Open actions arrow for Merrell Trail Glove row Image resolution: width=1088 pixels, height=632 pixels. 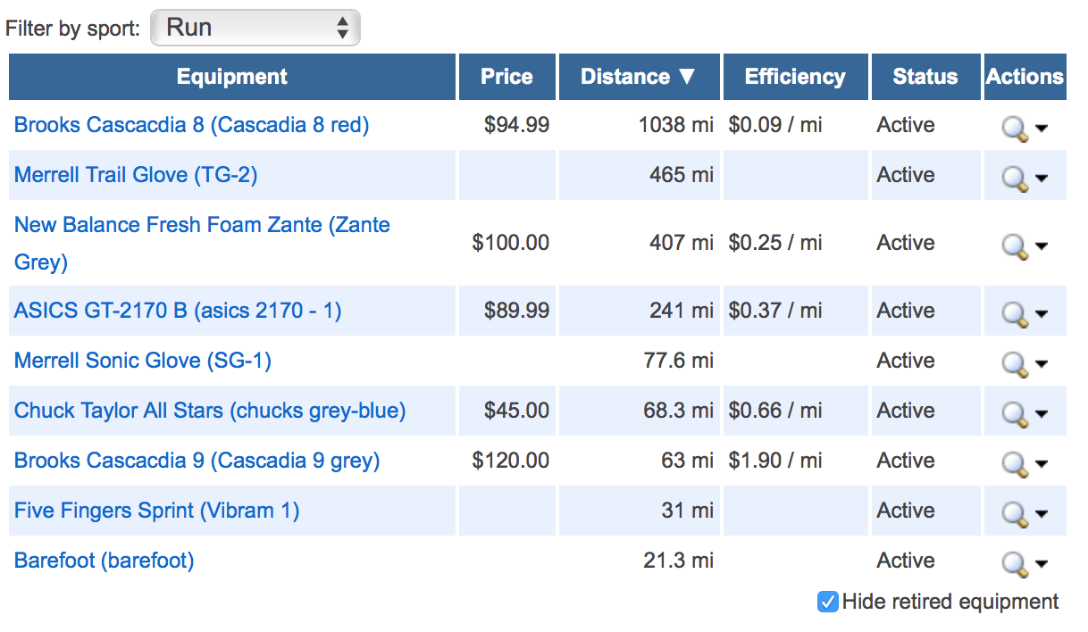point(1041,179)
